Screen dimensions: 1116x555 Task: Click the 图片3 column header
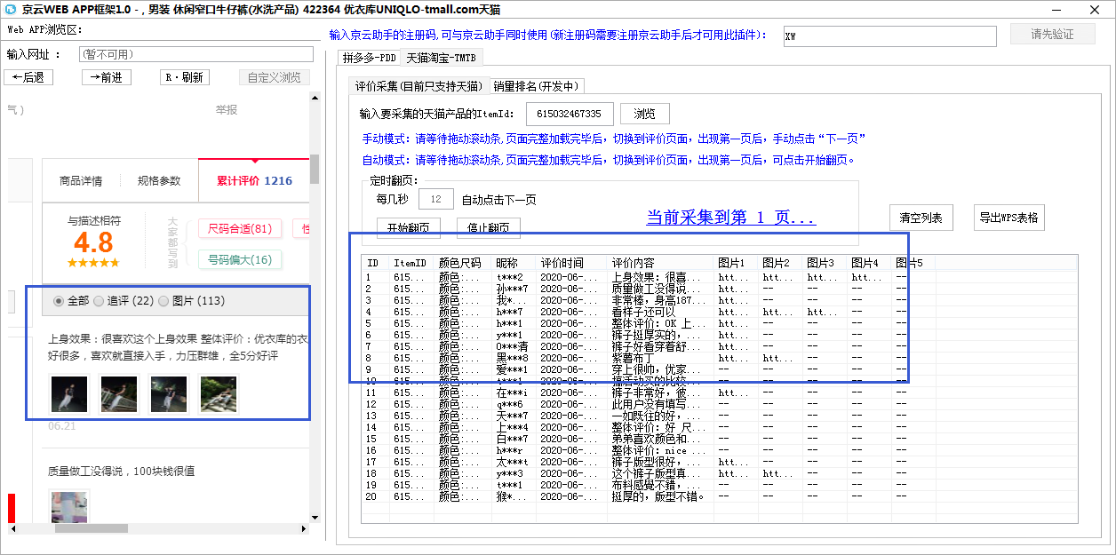pyautogui.click(x=826, y=263)
